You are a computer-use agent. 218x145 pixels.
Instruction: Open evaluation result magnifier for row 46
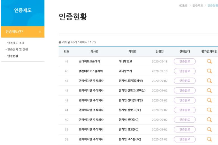click(209, 61)
